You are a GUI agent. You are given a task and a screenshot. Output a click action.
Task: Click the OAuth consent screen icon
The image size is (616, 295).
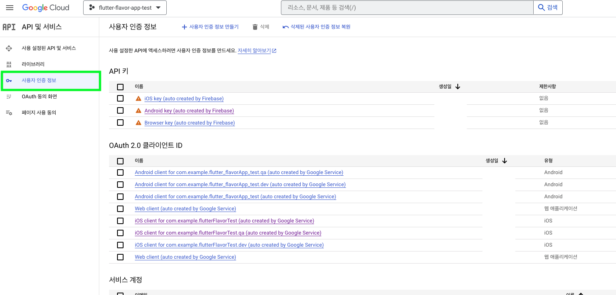click(x=9, y=97)
